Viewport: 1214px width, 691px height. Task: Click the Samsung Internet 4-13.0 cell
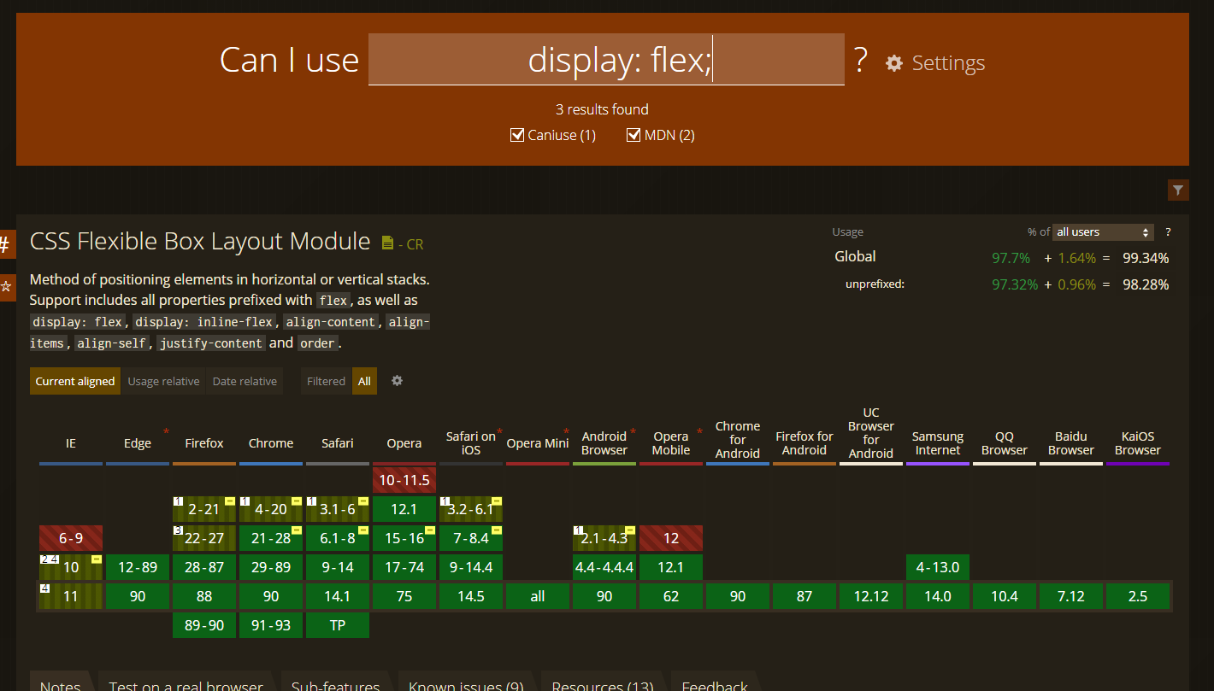click(938, 567)
